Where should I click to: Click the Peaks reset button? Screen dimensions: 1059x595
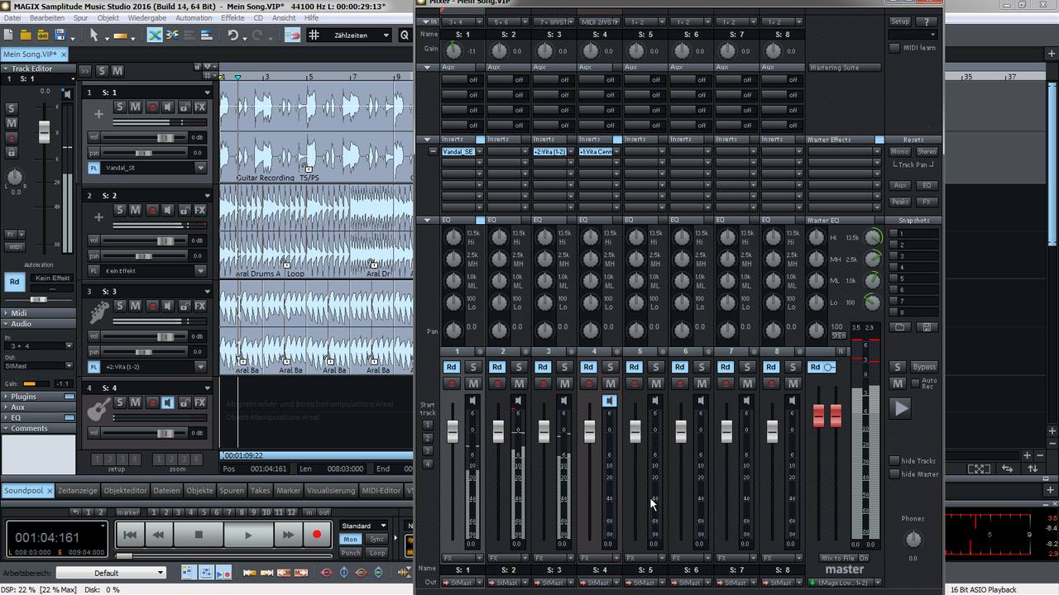pos(899,202)
